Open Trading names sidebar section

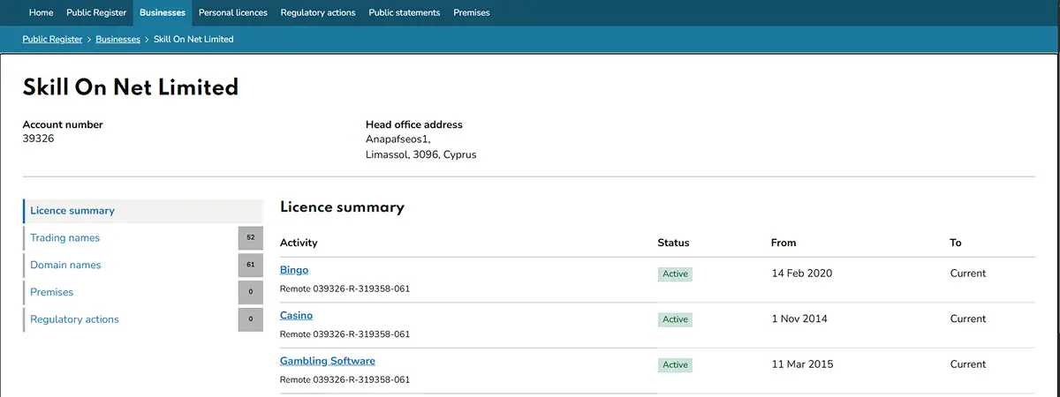(64, 238)
